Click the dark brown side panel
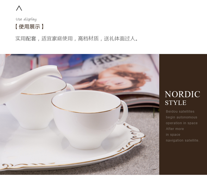Screen dimensions: 207x179 [183, 114]
